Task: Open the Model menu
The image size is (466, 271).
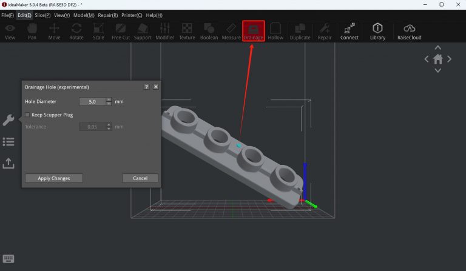Action: click(x=84, y=15)
